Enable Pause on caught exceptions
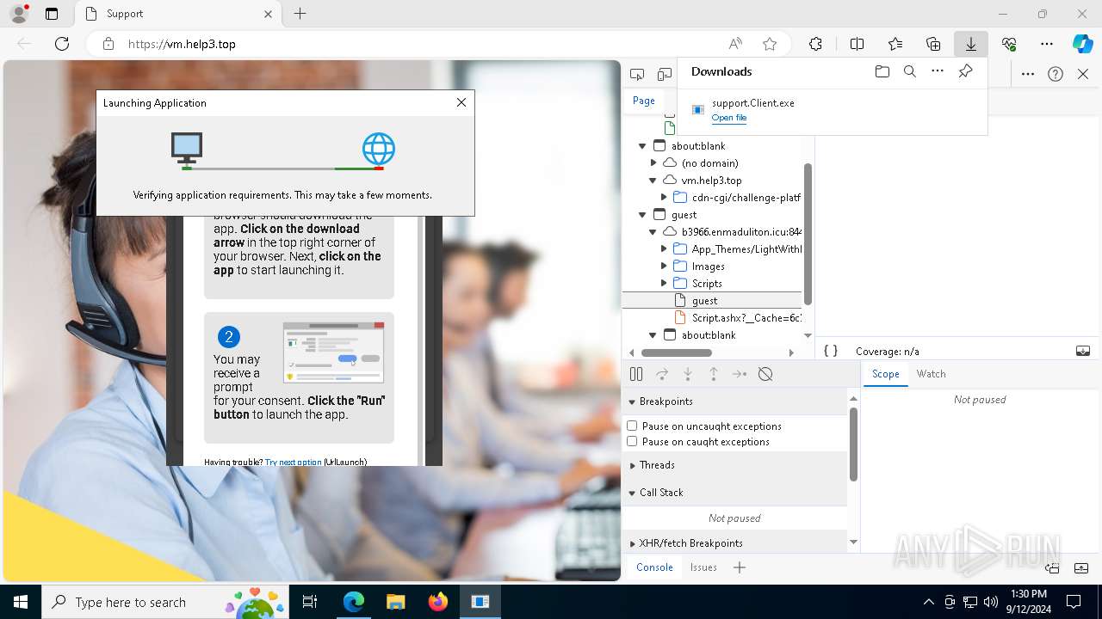The height and width of the screenshot is (619, 1102). (x=632, y=441)
